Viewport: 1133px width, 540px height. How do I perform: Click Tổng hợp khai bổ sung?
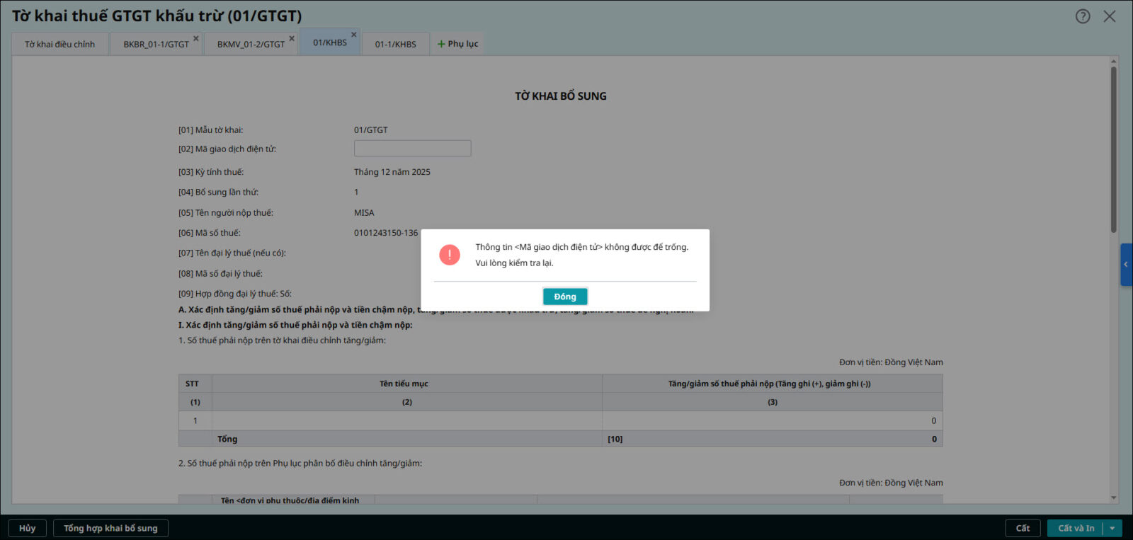(x=110, y=528)
